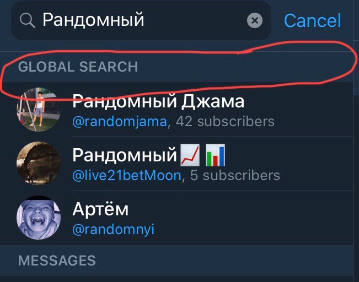This screenshot has width=359, height=282.
Task: Cancel the search
Action: coord(313,20)
